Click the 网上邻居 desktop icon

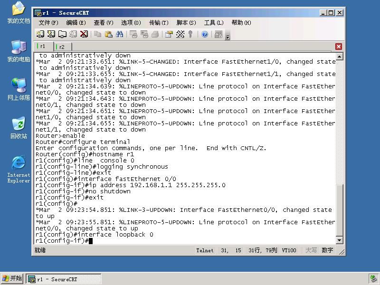coord(19,89)
